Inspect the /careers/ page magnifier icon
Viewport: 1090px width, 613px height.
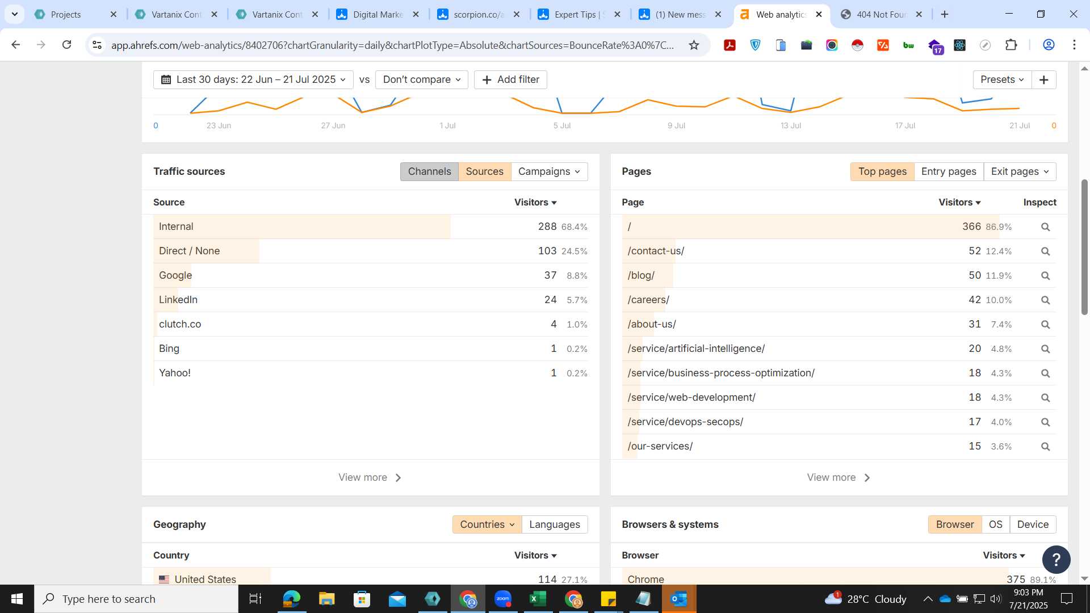click(x=1045, y=300)
